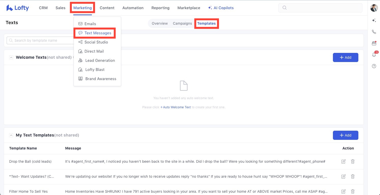Screen dimensions: 380x195
Task: Edit the Drop the Ball template
Action: coord(343,161)
